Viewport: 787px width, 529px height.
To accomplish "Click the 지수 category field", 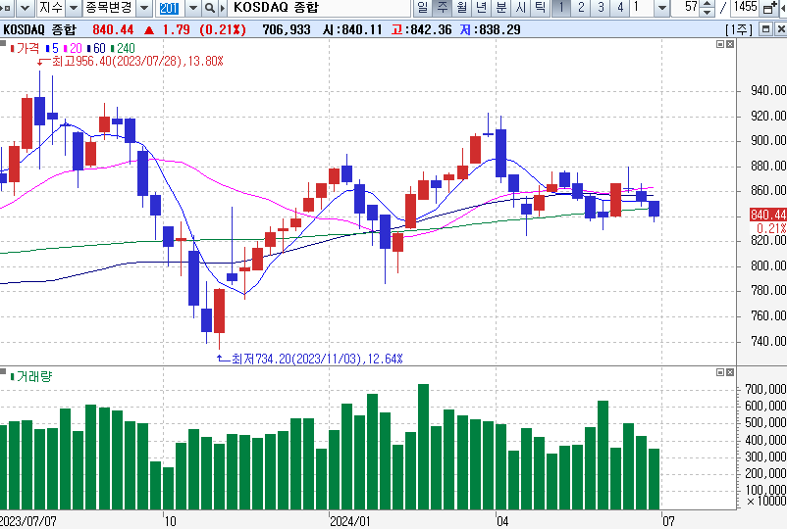I will 51,8.
